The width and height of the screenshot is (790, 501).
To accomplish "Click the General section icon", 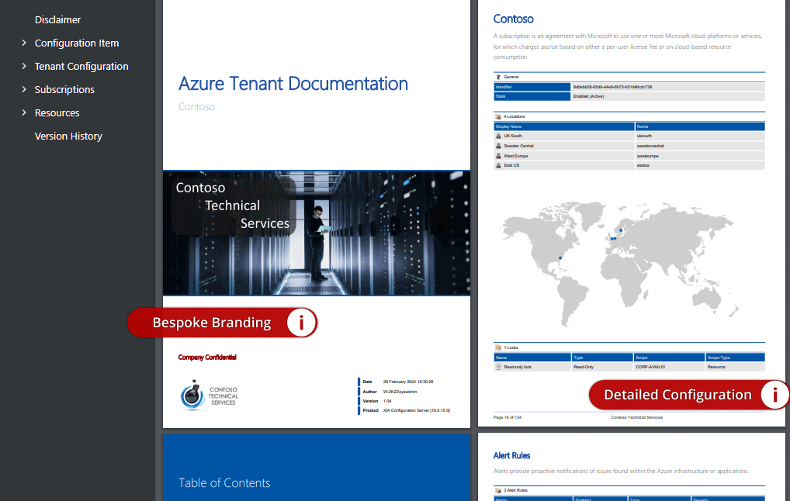I will (x=498, y=77).
